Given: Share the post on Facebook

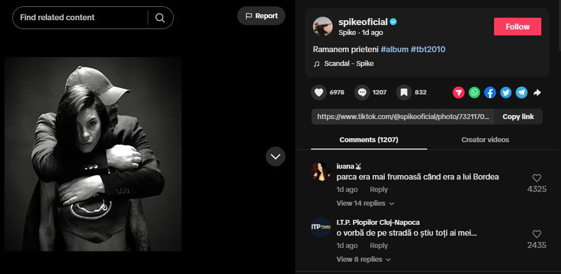Looking at the screenshot, I should tap(490, 92).
